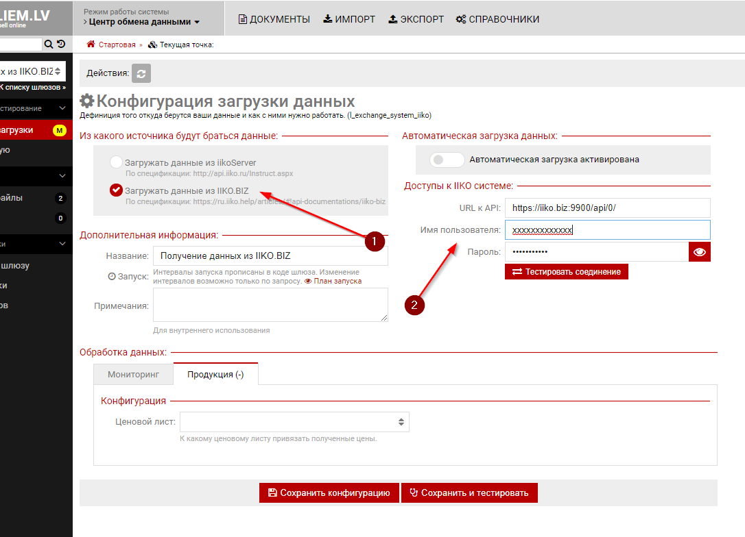The width and height of the screenshot is (745, 537).
Task: Click the home icon beside Стартовая
Action: [x=91, y=45]
